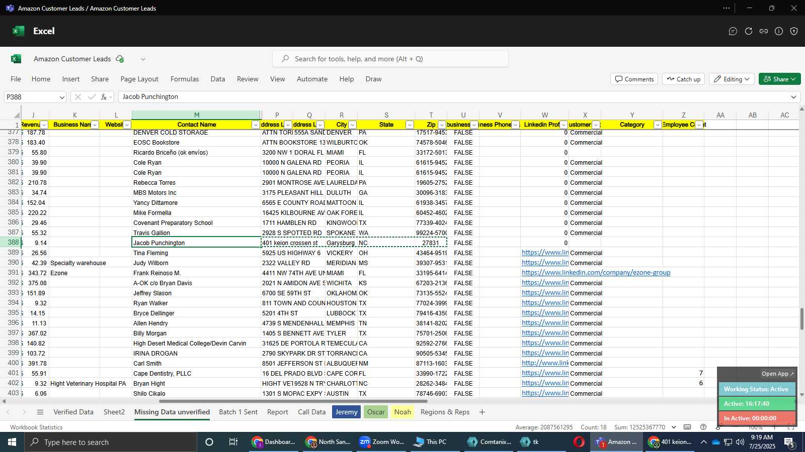805x452 pixels.
Task: Open the Formulas ribbon tab
Action: (185, 79)
